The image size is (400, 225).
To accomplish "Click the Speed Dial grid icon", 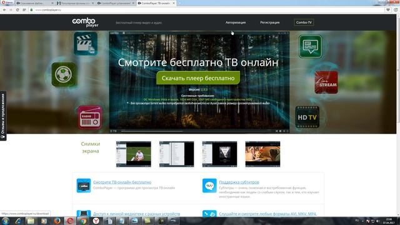I will click(x=24, y=10).
